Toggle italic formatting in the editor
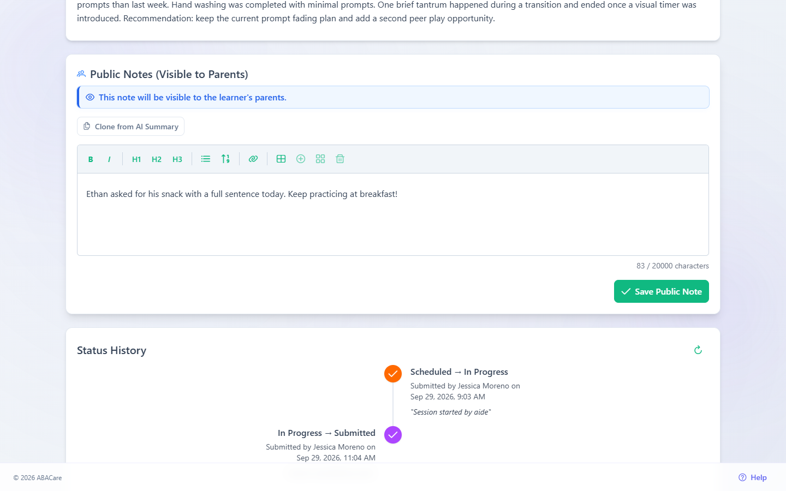 pos(109,159)
